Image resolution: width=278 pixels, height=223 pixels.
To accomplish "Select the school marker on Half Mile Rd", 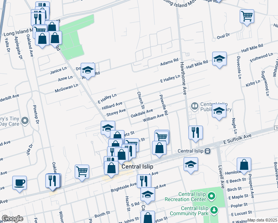I will (x=219, y=59).
